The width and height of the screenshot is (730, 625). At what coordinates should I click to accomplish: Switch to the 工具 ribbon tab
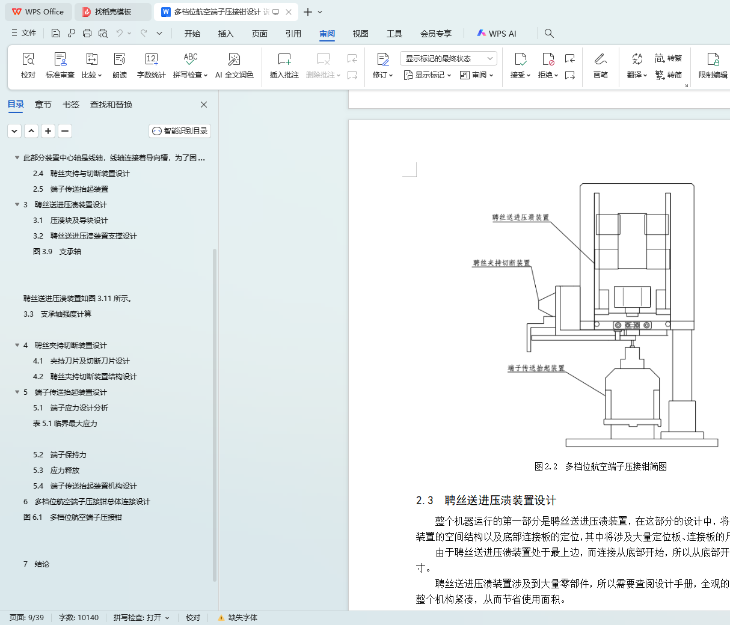click(394, 34)
